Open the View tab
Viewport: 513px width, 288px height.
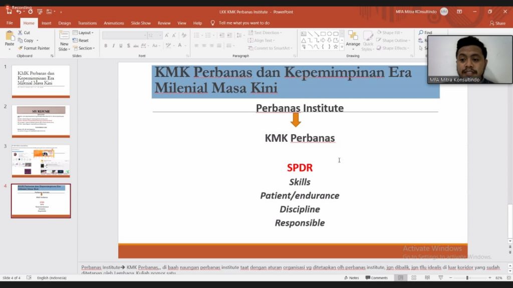[182, 23]
